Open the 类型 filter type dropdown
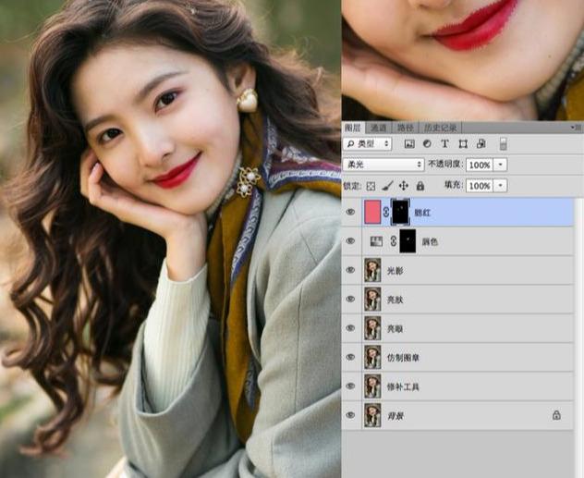 pyautogui.click(x=367, y=144)
